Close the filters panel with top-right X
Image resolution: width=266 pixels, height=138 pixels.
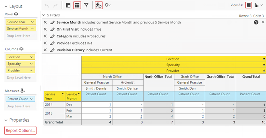[263, 22]
